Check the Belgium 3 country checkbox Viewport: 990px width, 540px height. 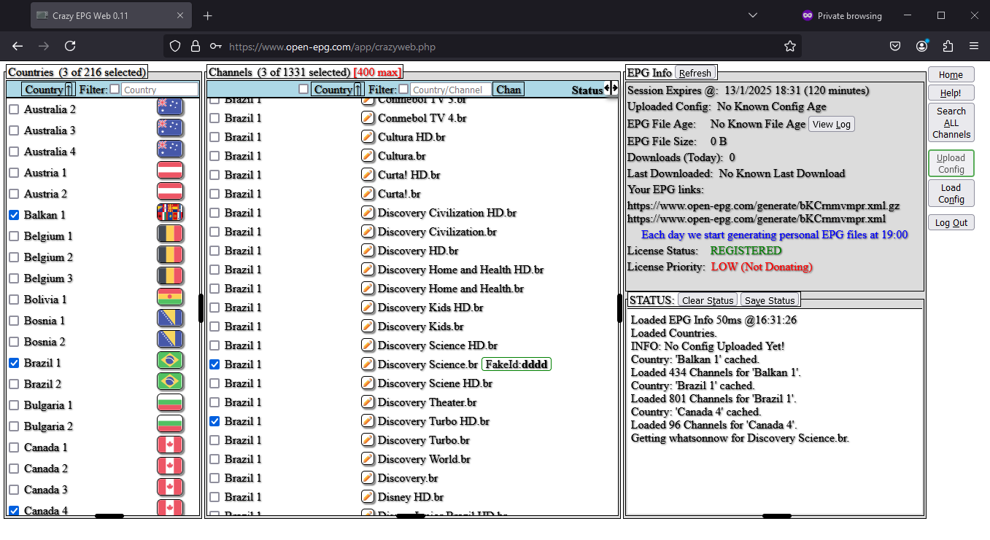[14, 278]
